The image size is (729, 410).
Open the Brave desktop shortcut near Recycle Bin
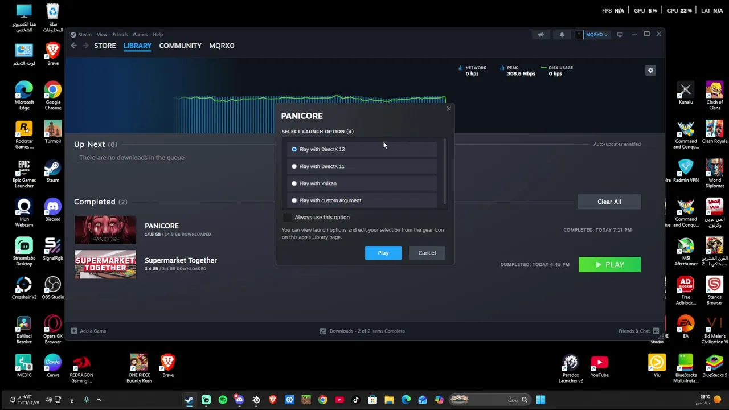[x=53, y=55]
